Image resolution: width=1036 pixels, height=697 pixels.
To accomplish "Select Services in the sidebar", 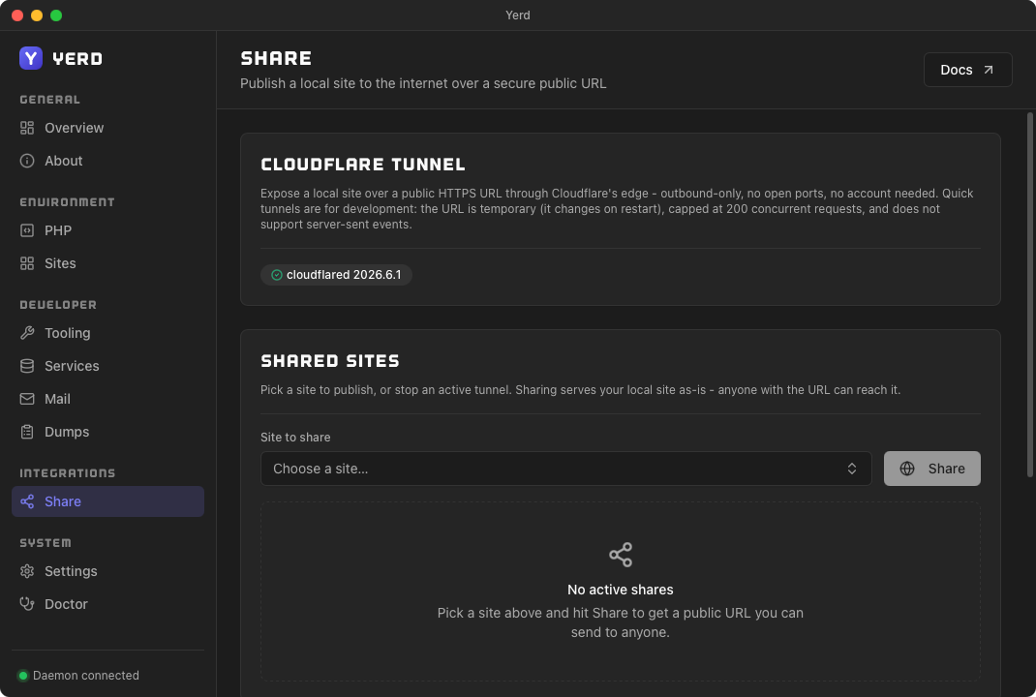I will [x=107, y=366].
